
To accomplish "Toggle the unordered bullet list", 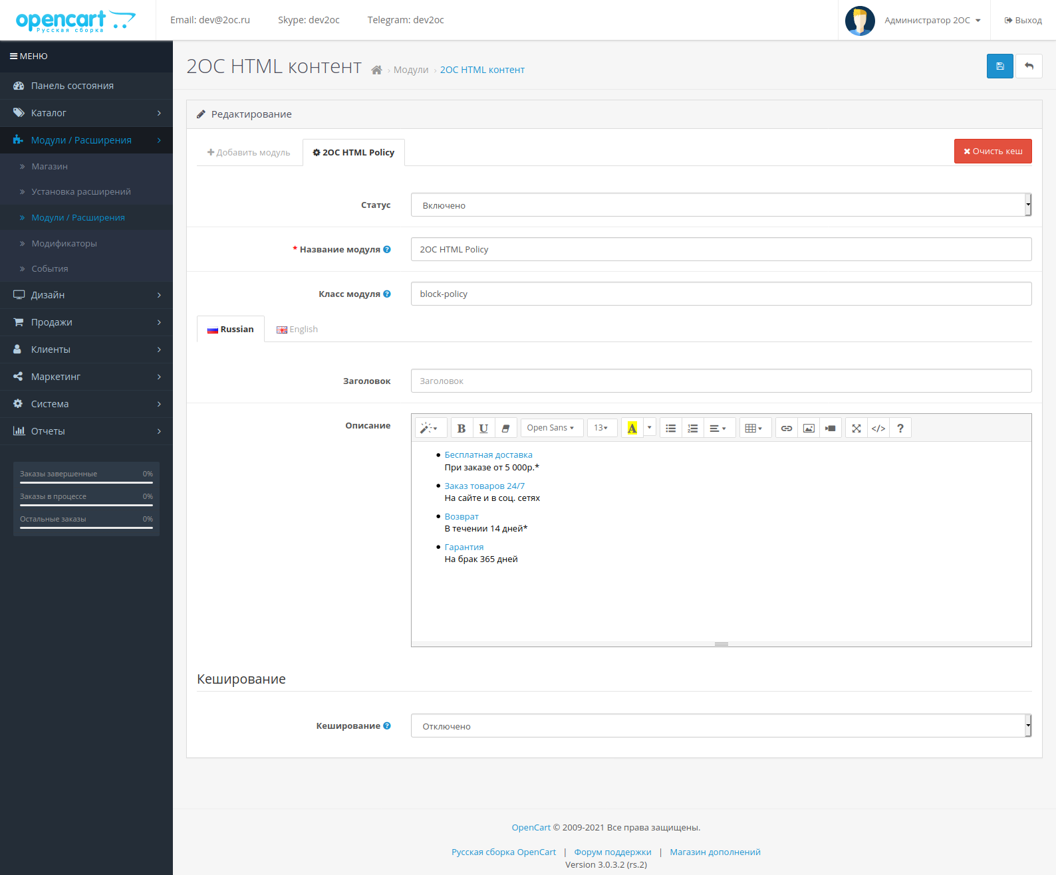I will (670, 429).
